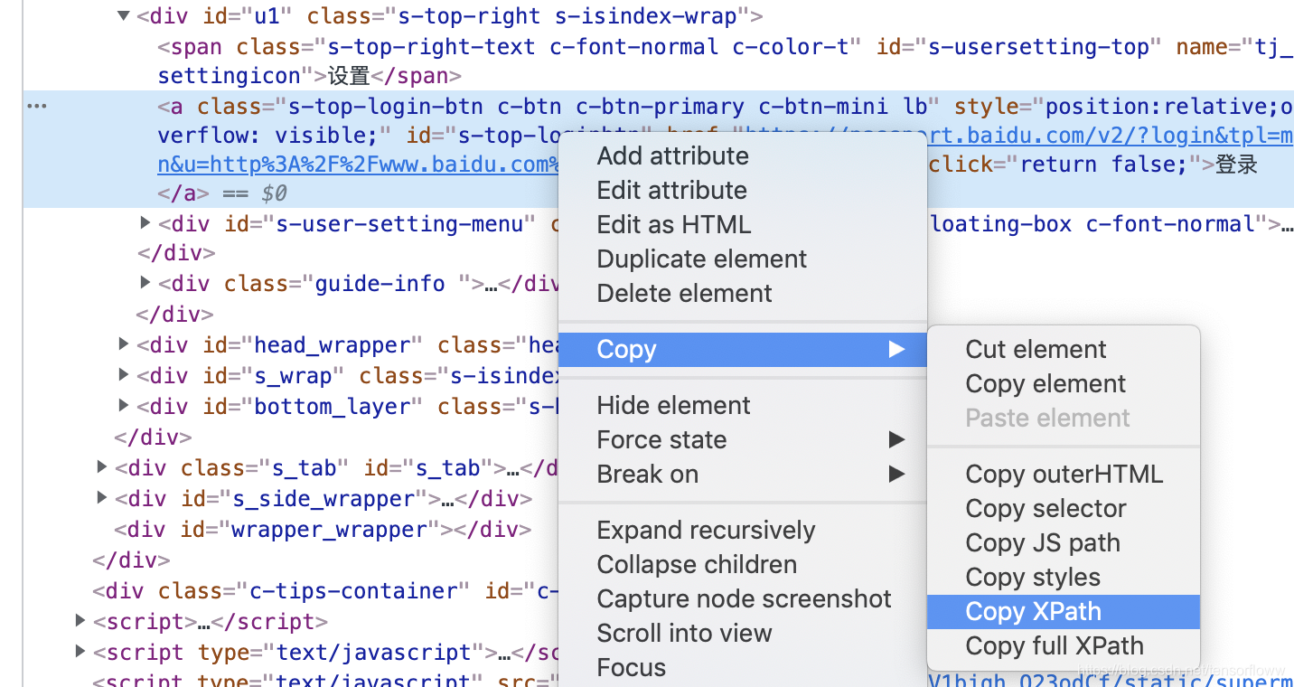Expand the first script node
The height and width of the screenshot is (687, 1294).
[x=80, y=620]
